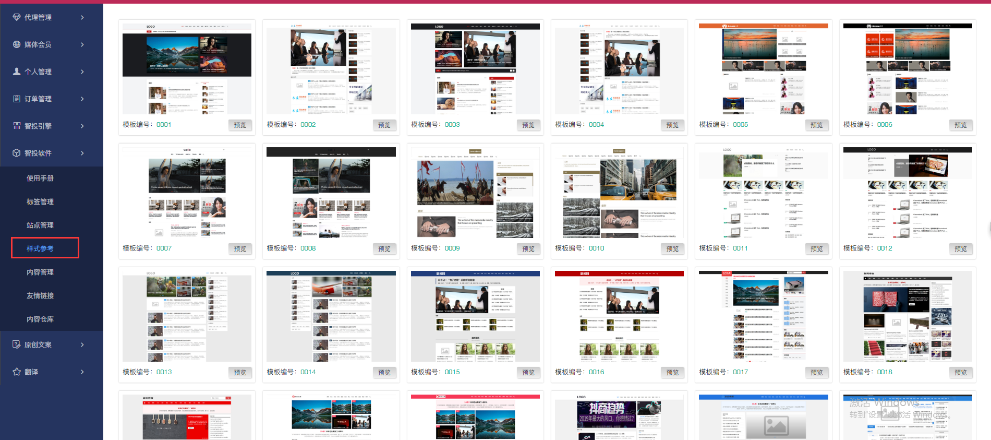Click the 代理管理 diamond icon

[x=17, y=17]
